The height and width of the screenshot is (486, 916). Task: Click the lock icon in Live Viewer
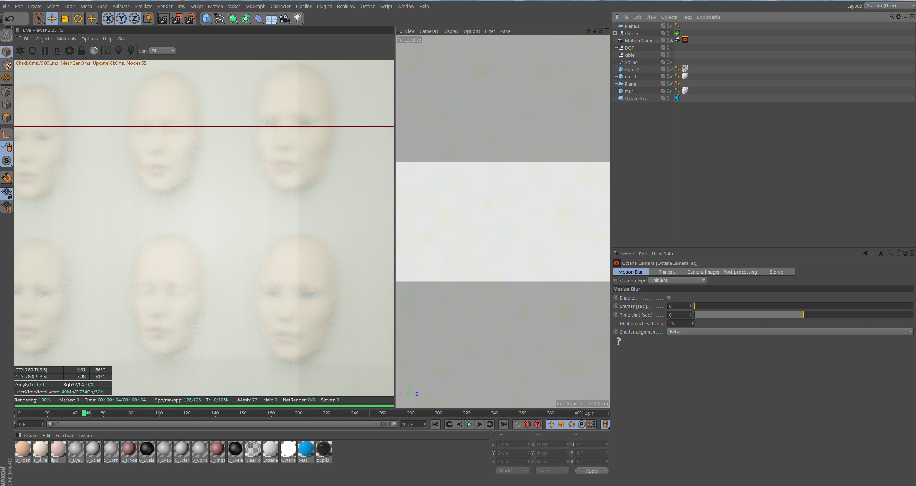[82, 51]
